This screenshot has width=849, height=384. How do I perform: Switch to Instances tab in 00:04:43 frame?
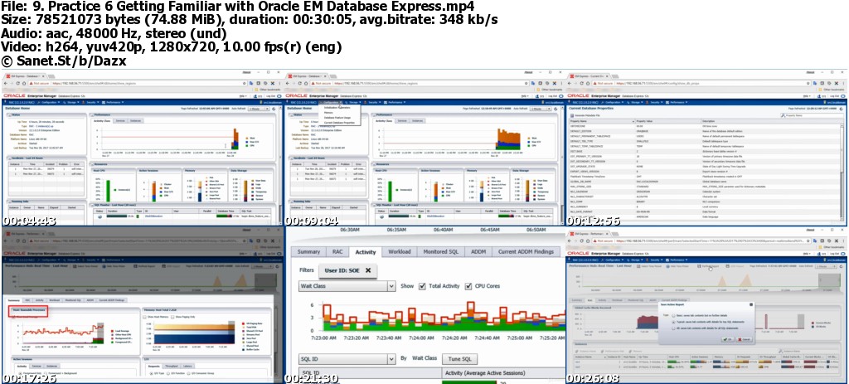[x=135, y=121]
